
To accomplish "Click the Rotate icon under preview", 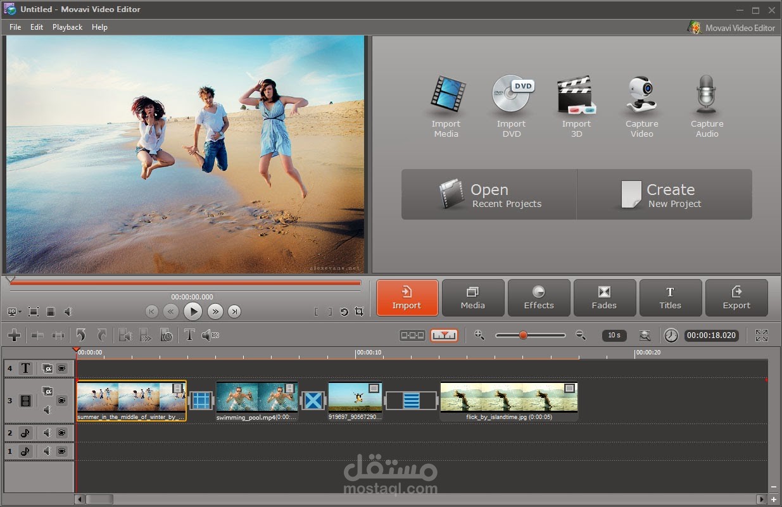I will (344, 311).
